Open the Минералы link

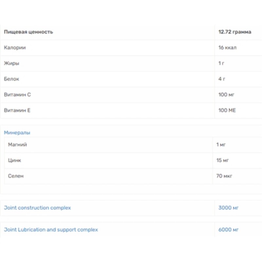pos(17,133)
